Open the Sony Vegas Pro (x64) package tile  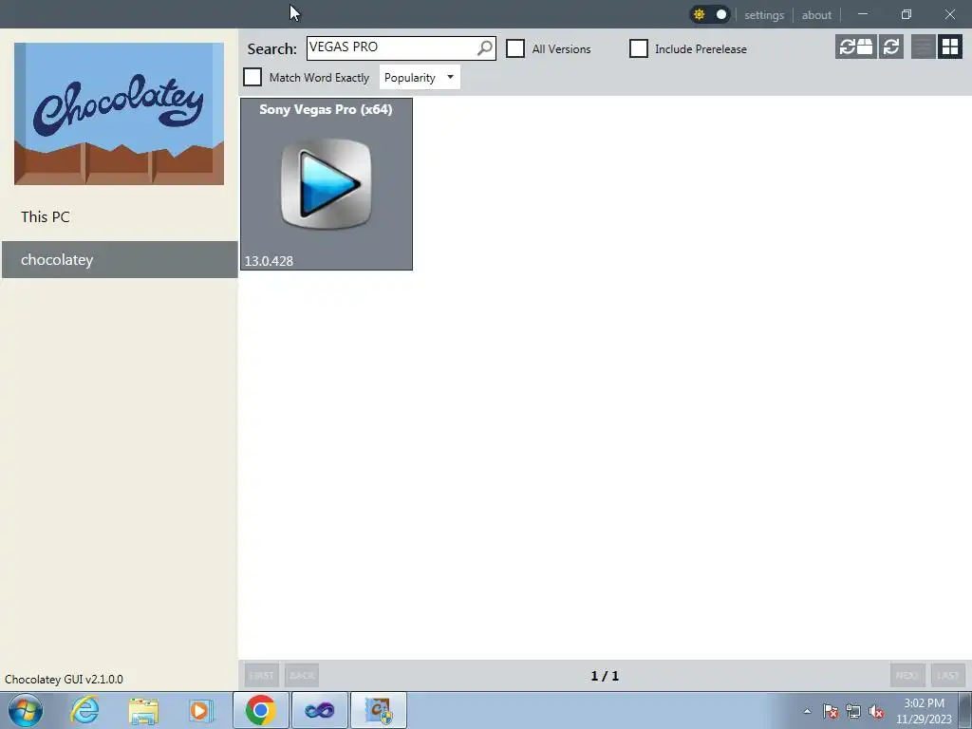(x=327, y=184)
